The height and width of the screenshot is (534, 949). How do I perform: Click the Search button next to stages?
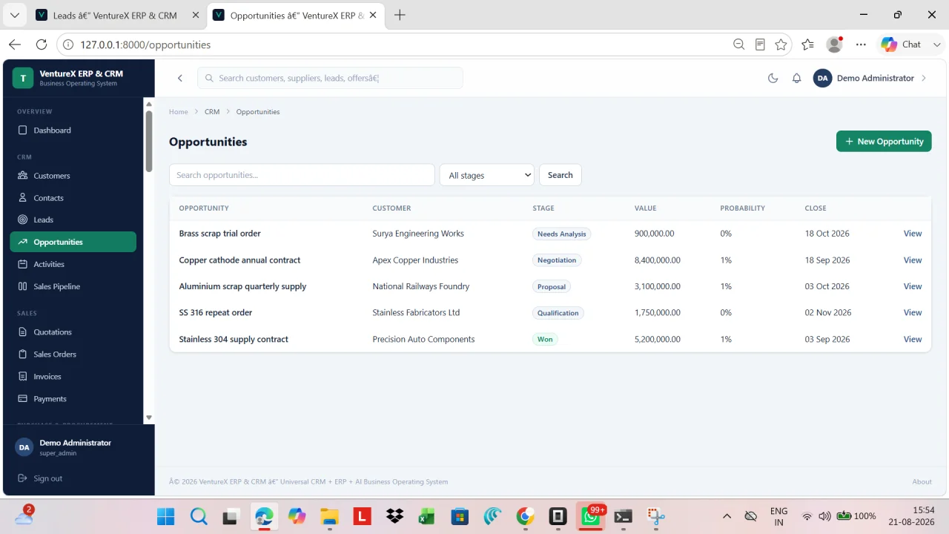pos(561,175)
